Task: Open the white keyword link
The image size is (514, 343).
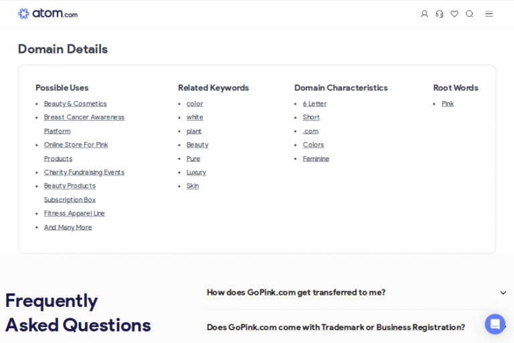Action: [x=195, y=117]
